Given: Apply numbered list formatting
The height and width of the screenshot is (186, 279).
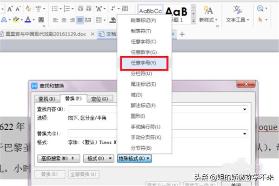Looking at the screenshot, I should coord(67,8).
